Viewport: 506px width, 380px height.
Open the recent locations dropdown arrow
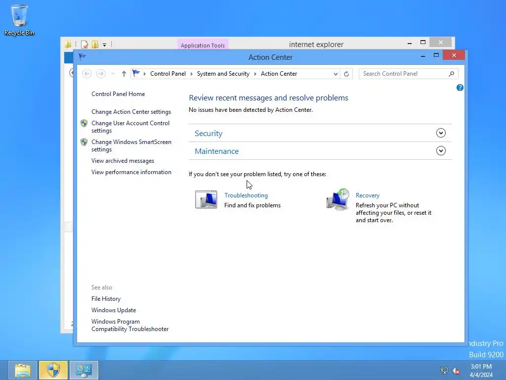pos(113,74)
